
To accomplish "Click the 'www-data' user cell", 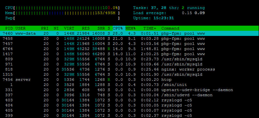I will coord(26,33).
